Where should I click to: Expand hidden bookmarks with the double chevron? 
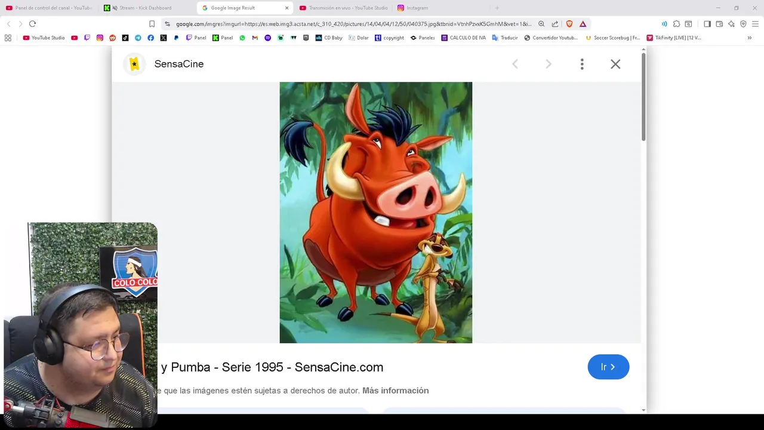(x=749, y=38)
